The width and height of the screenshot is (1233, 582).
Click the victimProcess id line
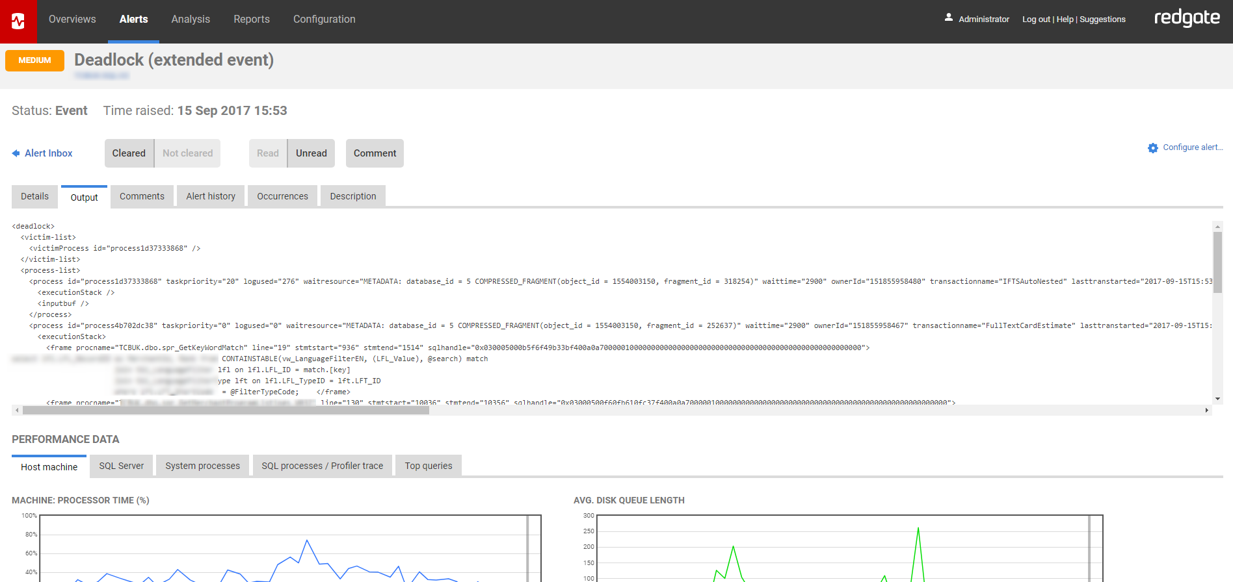(x=114, y=249)
